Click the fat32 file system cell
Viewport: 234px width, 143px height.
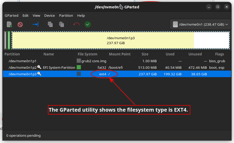coord(102,67)
